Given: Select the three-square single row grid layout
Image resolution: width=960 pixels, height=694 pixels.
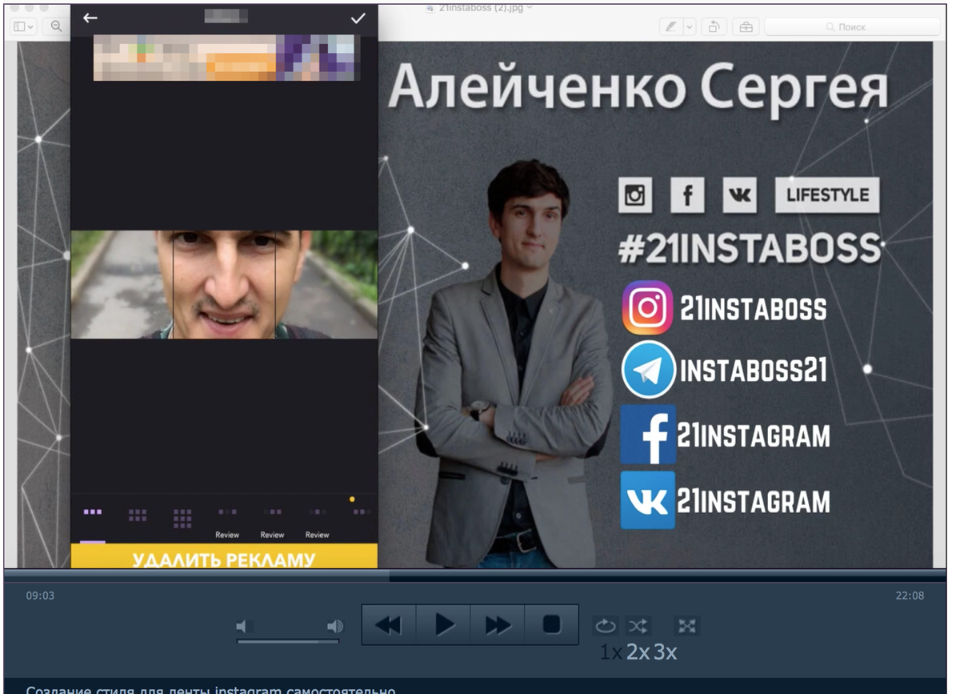Looking at the screenshot, I should tap(93, 511).
